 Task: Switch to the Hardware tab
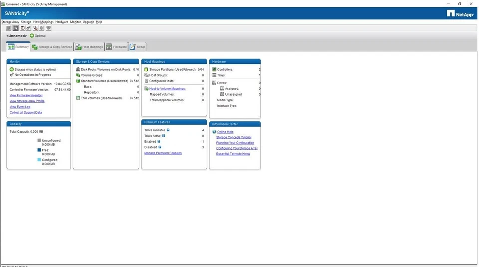[x=116, y=47]
